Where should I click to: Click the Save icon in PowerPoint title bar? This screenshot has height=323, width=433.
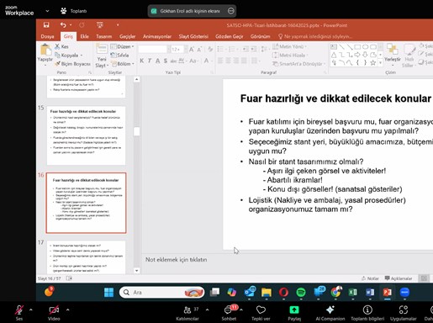[46, 25]
